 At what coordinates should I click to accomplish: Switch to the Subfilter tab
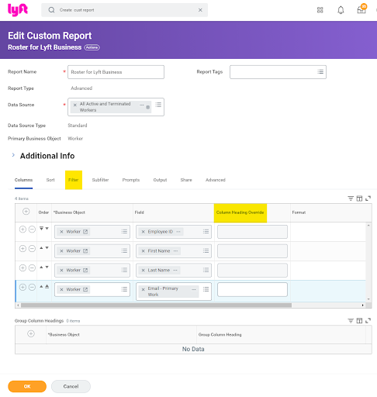tap(100, 180)
